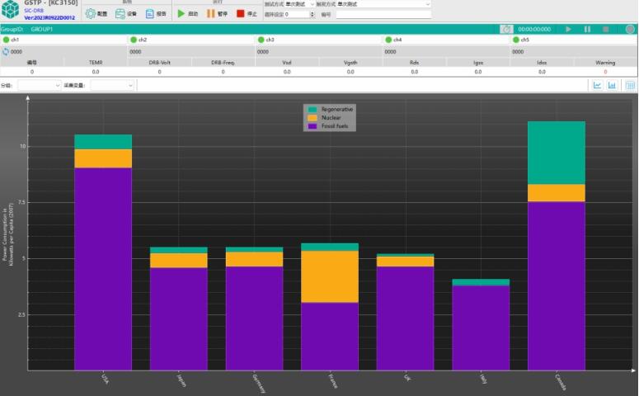Click the purple Fossil fuels legend swatch
The width and height of the screenshot is (639, 396).
(x=312, y=126)
